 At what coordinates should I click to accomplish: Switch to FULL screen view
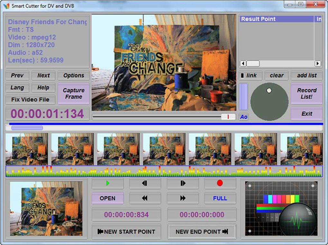click(220, 198)
